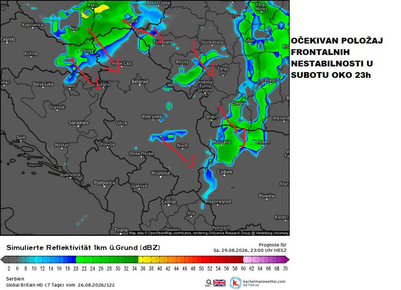Click the 'Sibiu' city label
Viewport: 401px width, 290px height.
pyautogui.click(x=249, y=40)
